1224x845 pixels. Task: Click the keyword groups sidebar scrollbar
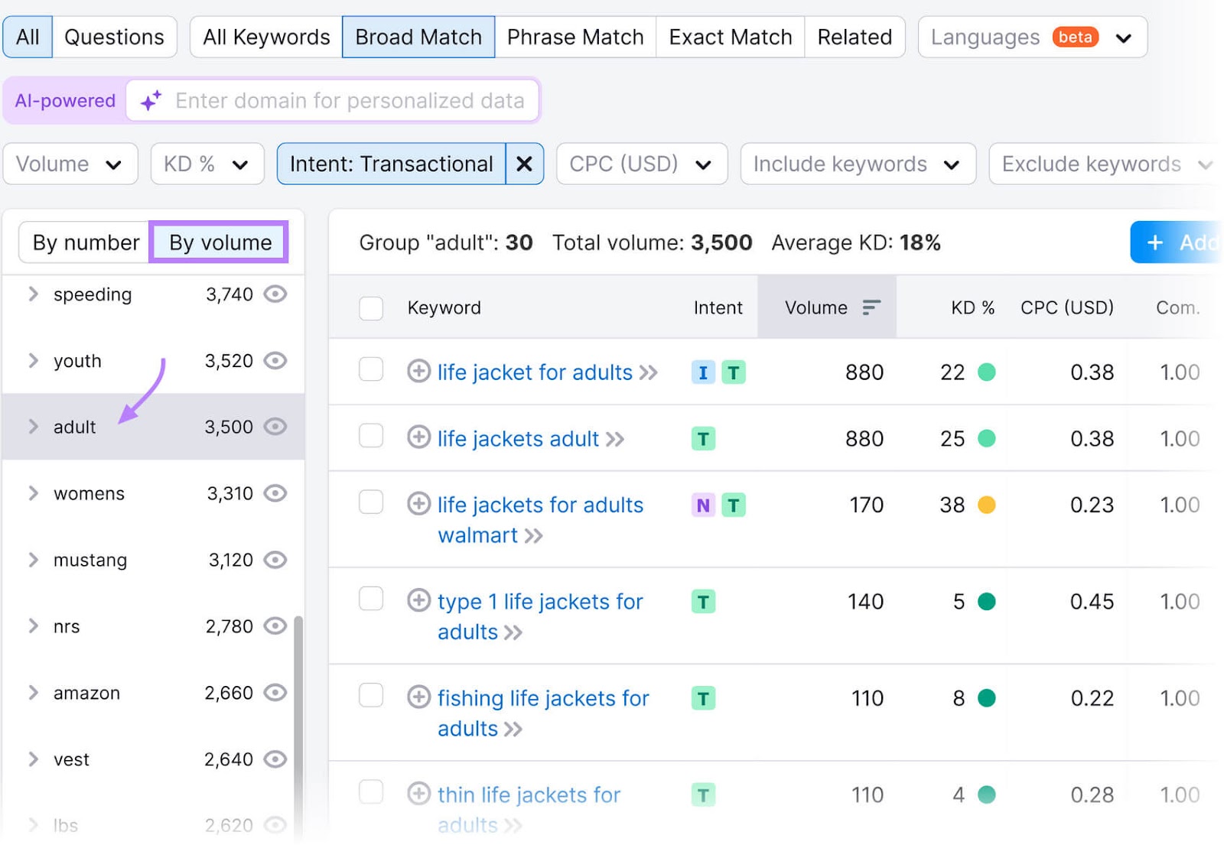298,726
